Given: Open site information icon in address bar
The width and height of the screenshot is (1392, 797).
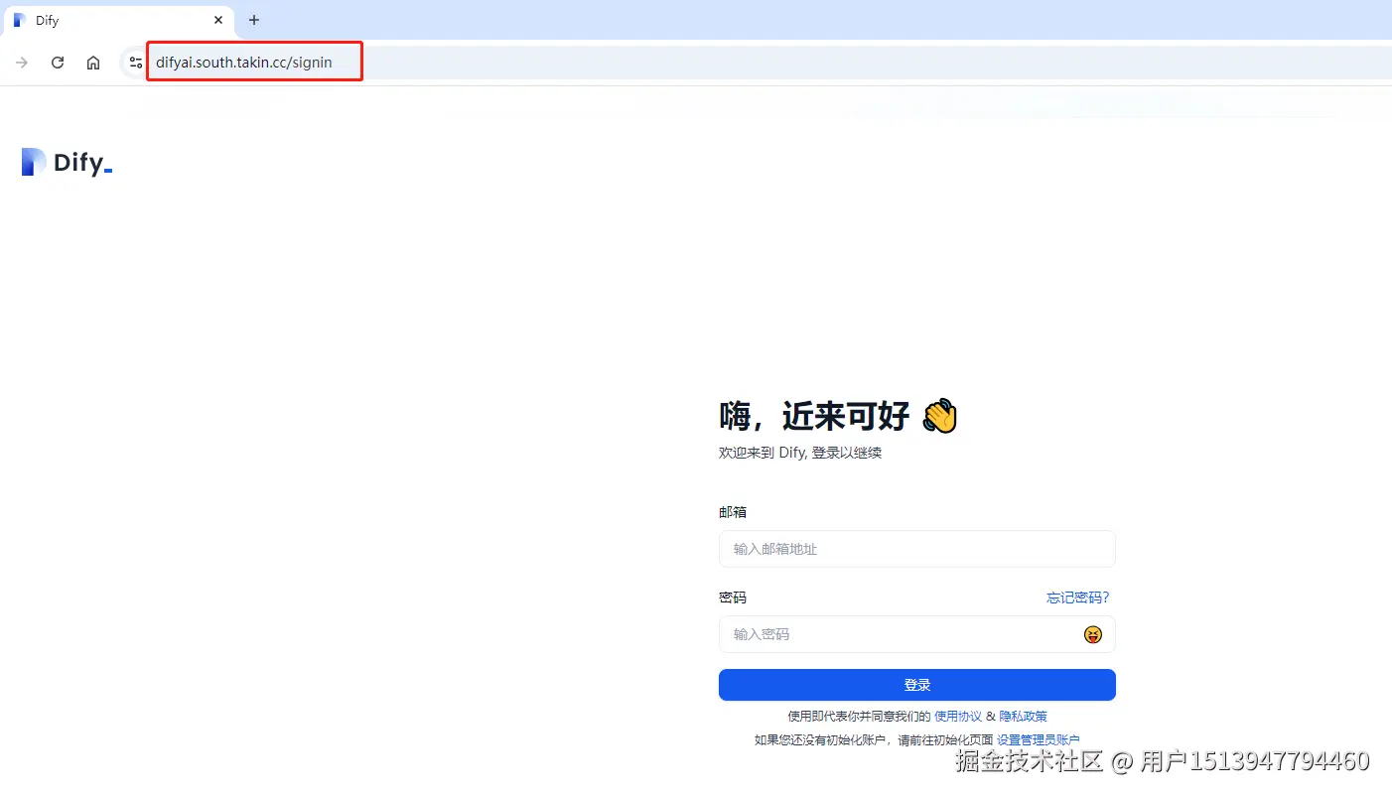Looking at the screenshot, I should tap(136, 63).
